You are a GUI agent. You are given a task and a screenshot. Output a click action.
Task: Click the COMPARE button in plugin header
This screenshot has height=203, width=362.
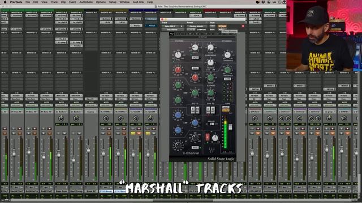pos(201,30)
